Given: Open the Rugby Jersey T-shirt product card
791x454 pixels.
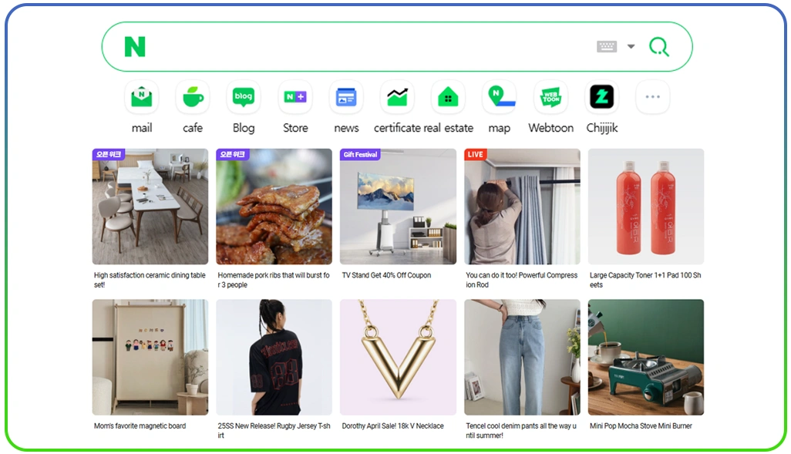Looking at the screenshot, I should click(274, 358).
